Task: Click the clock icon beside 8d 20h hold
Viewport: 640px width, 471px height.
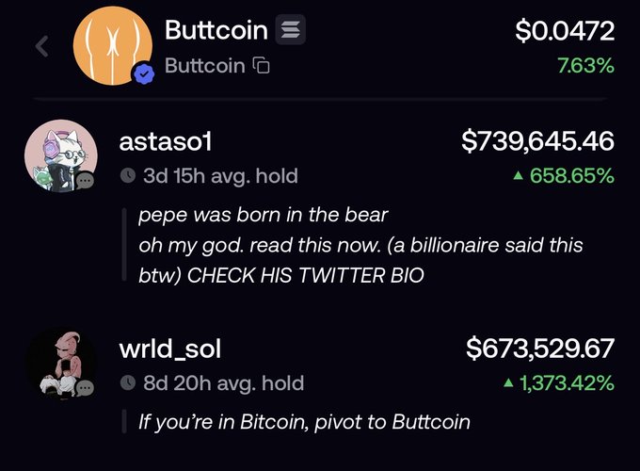Action: click(128, 382)
